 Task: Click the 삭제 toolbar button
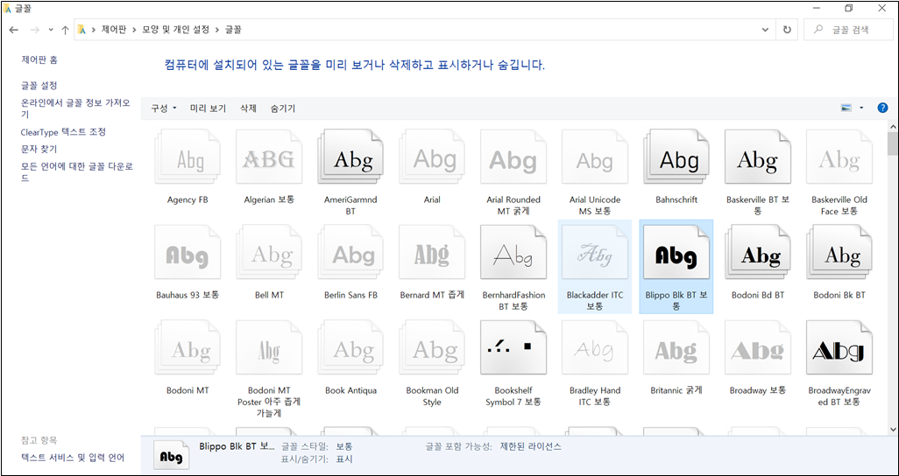coord(248,108)
